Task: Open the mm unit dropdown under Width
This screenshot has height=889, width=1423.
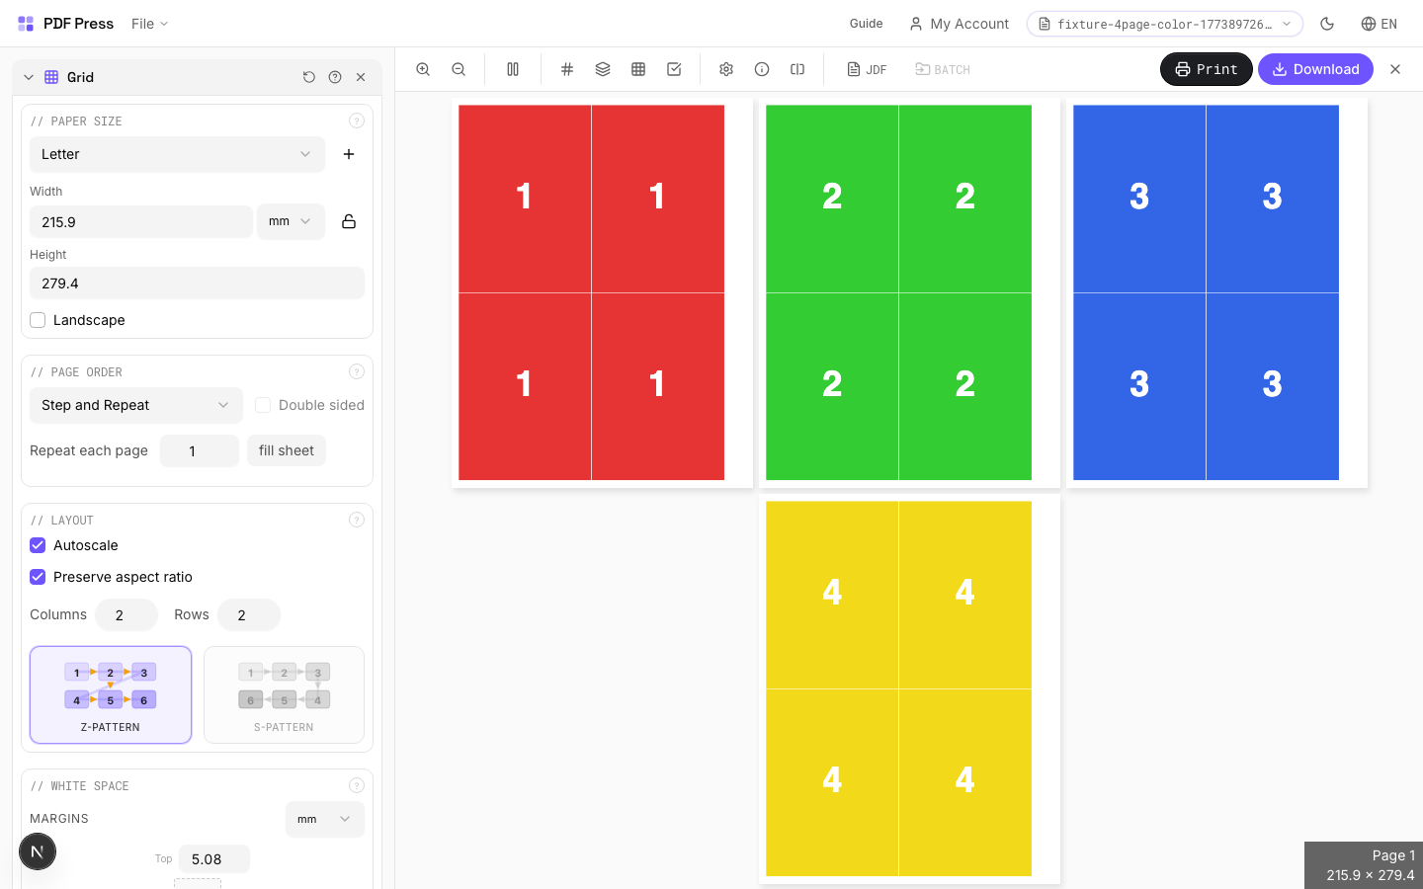Action: [291, 221]
